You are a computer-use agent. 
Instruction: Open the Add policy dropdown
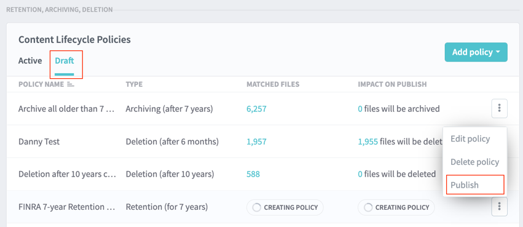click(476, 52)
